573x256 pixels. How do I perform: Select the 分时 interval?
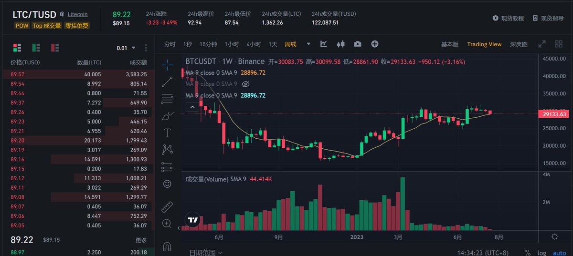coord(170,44)
